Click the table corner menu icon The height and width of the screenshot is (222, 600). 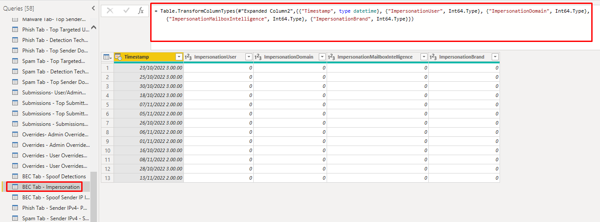(107, 57)
